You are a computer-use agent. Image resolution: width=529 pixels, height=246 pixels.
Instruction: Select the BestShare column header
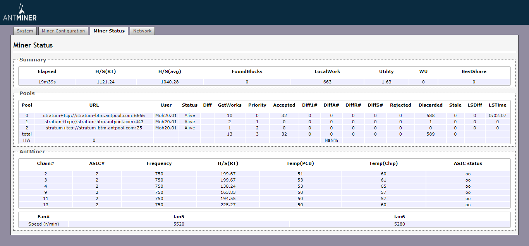474,71
